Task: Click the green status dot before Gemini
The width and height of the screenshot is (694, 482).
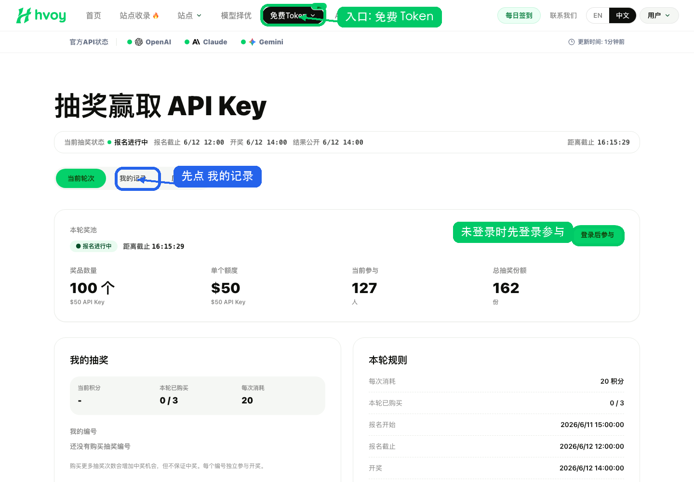Action: [x=243, y=42]
